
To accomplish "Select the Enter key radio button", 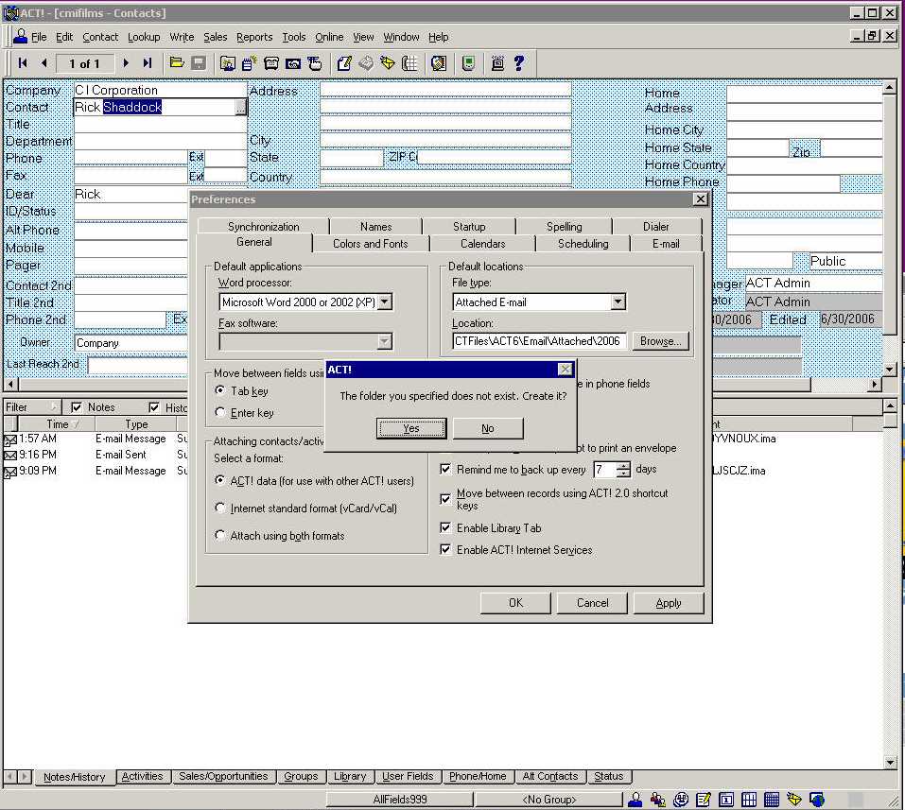I will (220, 412).
